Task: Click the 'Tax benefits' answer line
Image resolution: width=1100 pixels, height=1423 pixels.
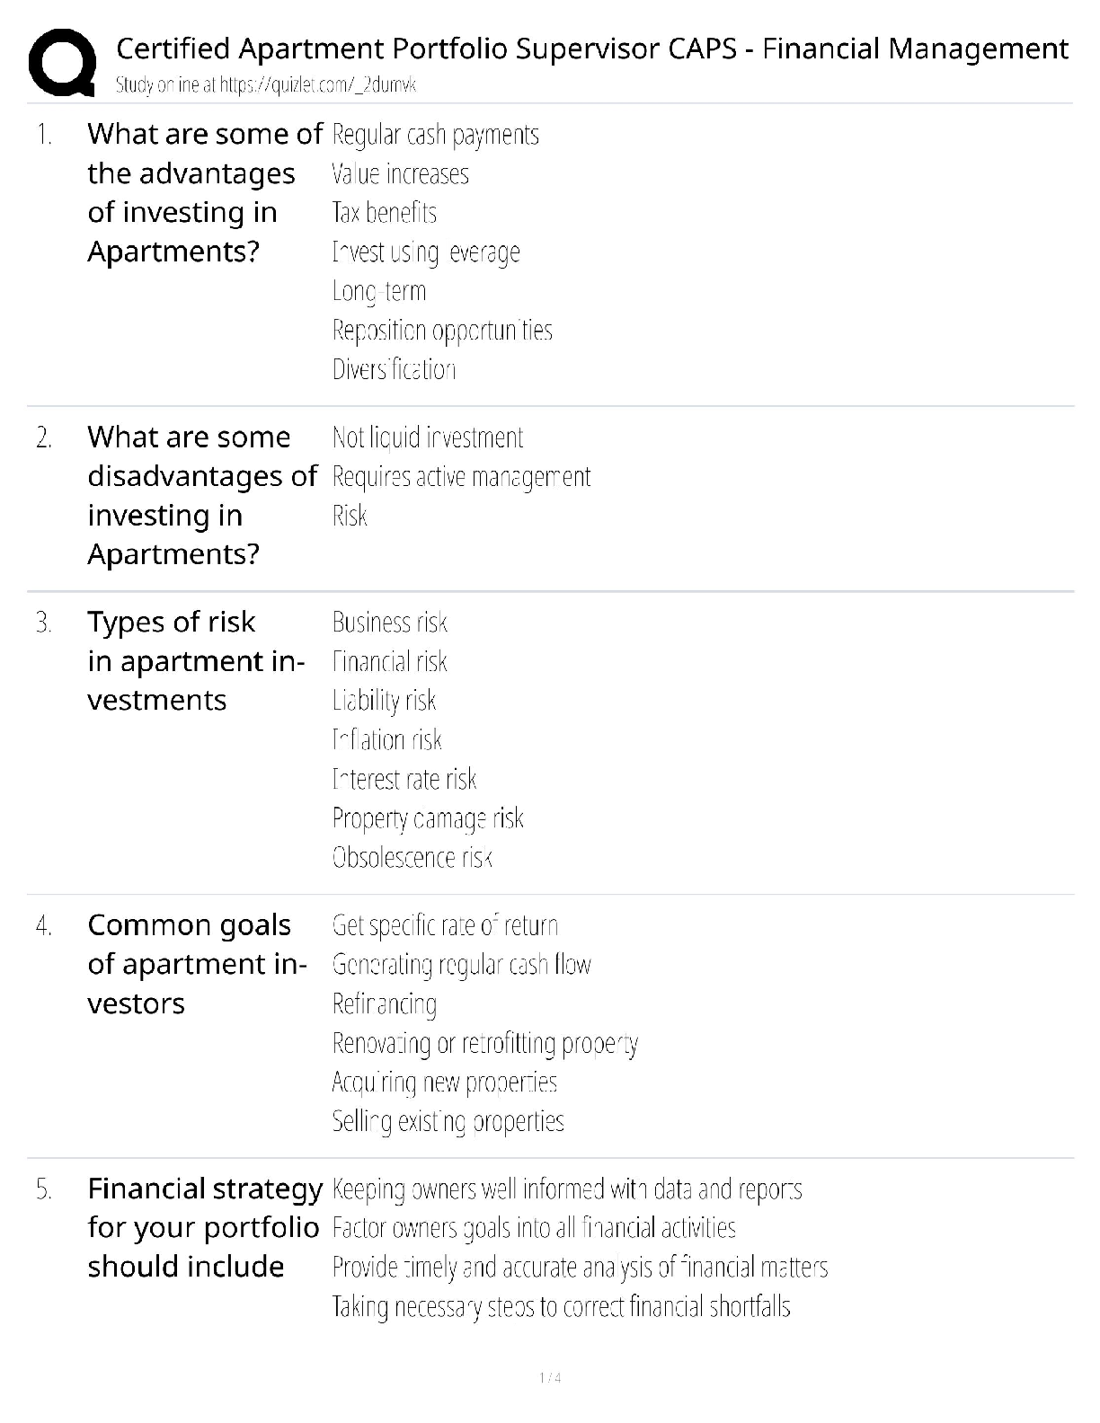Action: click(x=384, y=213)
